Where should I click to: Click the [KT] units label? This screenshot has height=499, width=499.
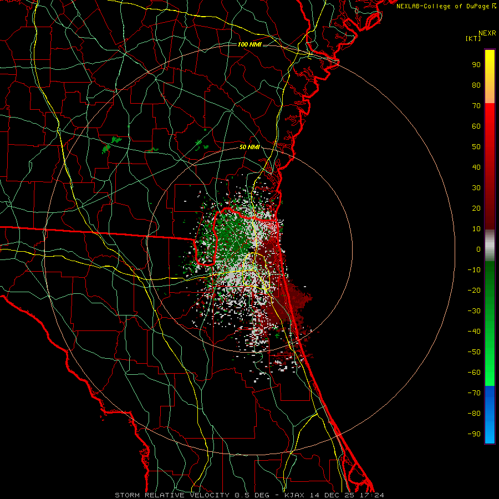point(473,38)
